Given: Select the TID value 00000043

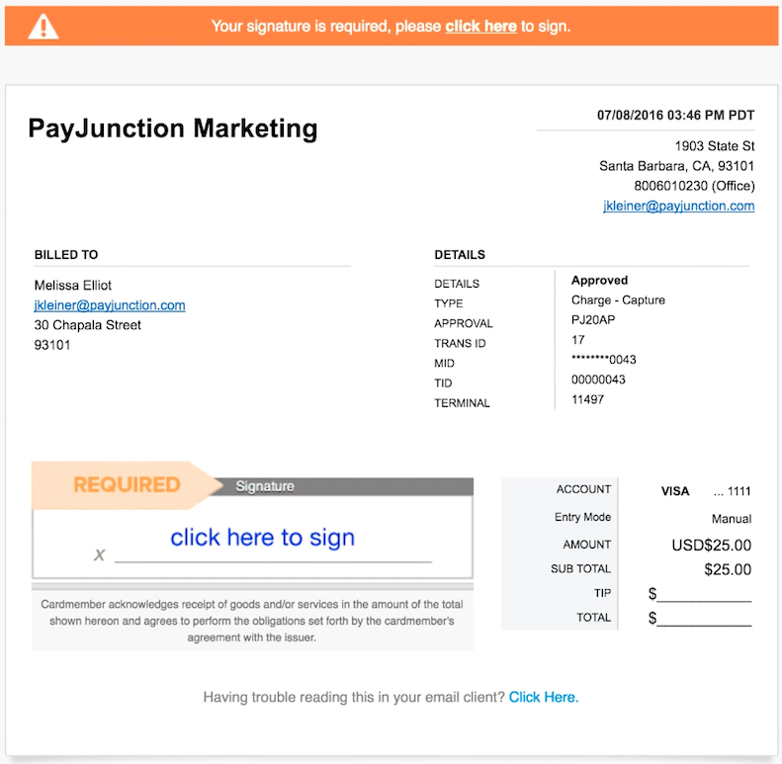Looking at the screenshot, I should tap(598, 380).
